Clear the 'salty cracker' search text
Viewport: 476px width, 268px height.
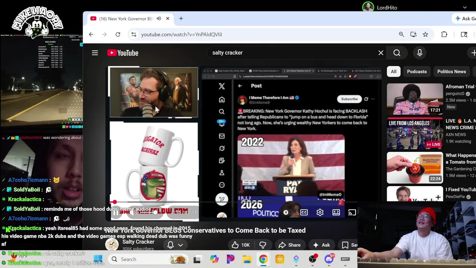point(381,53)
